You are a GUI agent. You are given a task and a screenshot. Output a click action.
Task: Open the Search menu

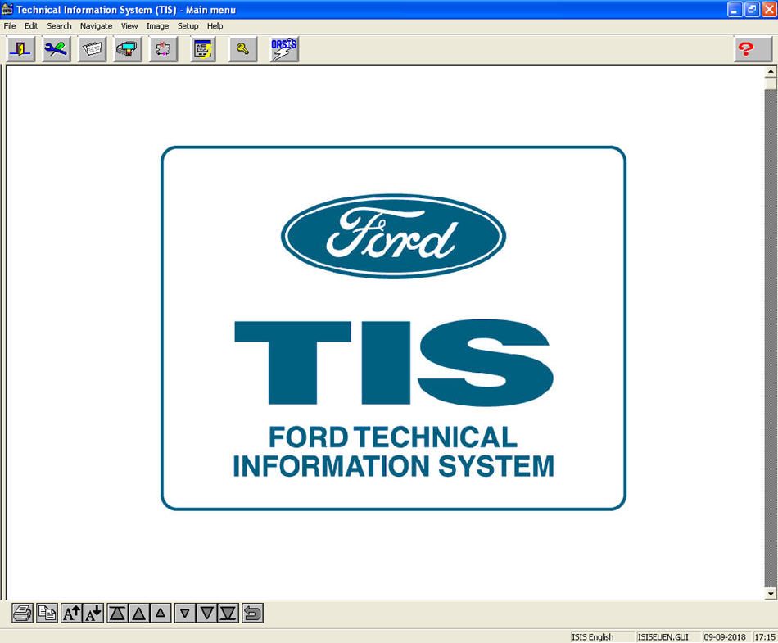coord(59,25)
